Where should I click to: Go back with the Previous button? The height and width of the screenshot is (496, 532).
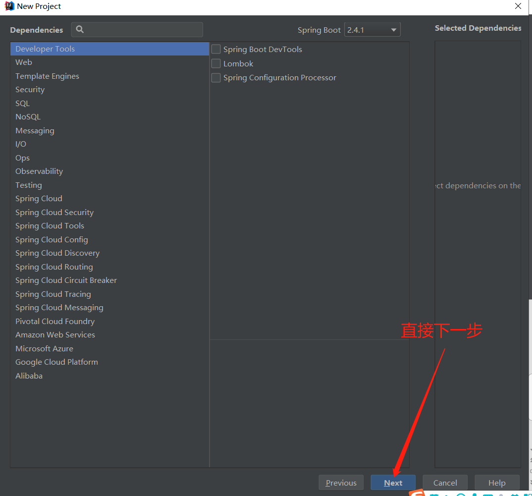(341, 483)
